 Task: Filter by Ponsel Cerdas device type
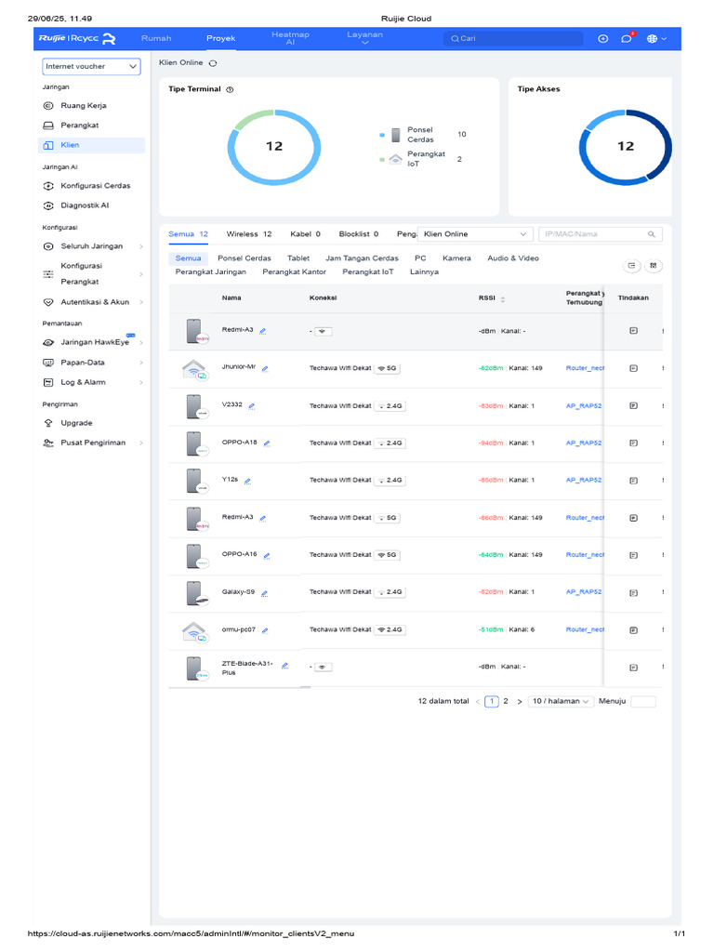[245, 258]
